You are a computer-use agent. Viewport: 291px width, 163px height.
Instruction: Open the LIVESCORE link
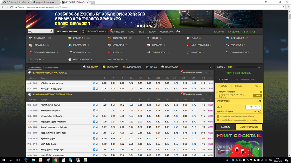pos(234,32)
